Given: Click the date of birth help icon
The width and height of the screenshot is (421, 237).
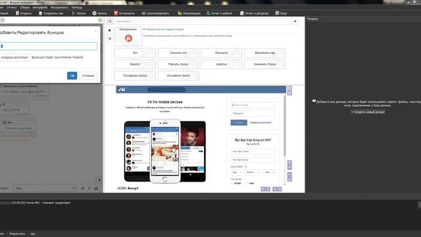Looking at the screenshot, I should tap(245, 167).
